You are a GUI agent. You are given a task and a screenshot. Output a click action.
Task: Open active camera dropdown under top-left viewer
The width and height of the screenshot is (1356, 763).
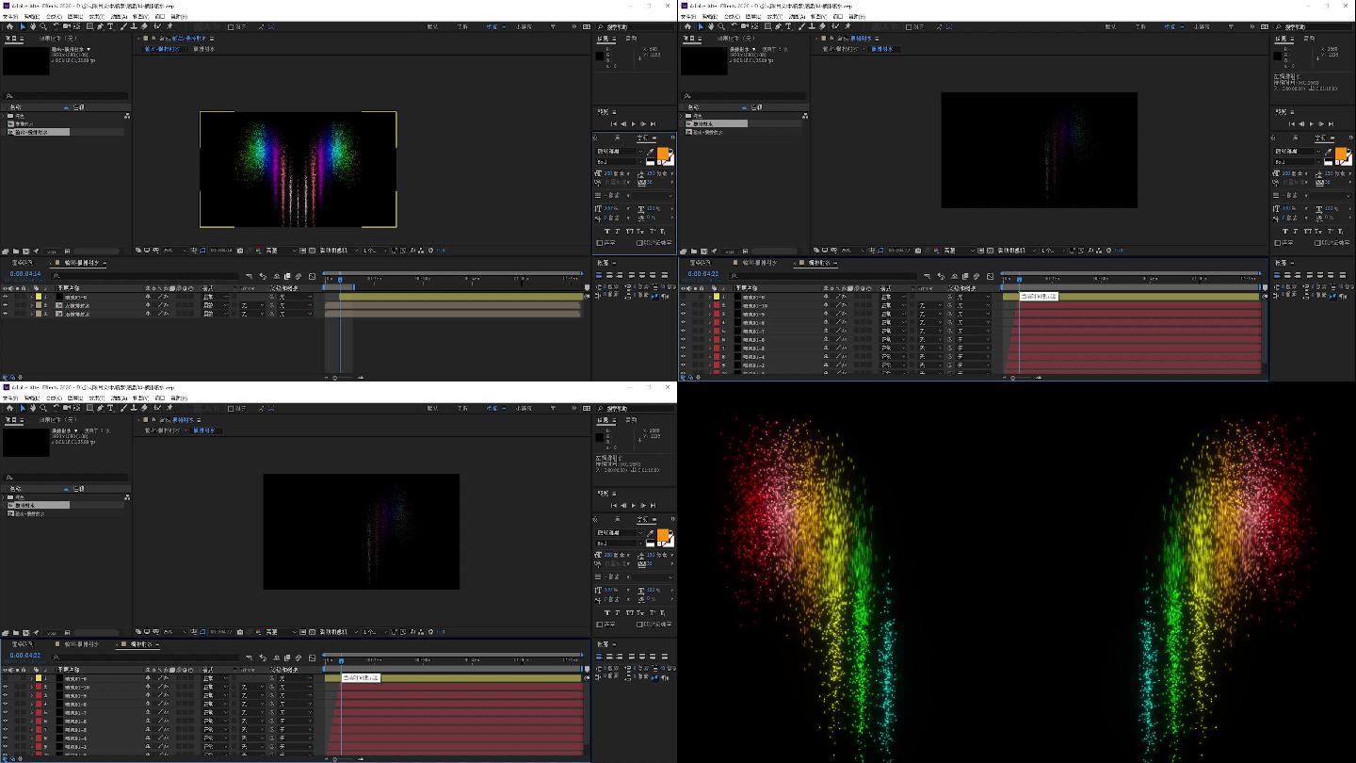pyautogui.click(x=337, y=251)
